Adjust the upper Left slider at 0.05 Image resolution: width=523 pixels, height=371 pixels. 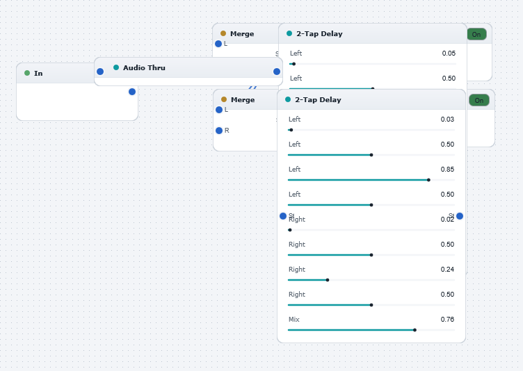(373, 64)
